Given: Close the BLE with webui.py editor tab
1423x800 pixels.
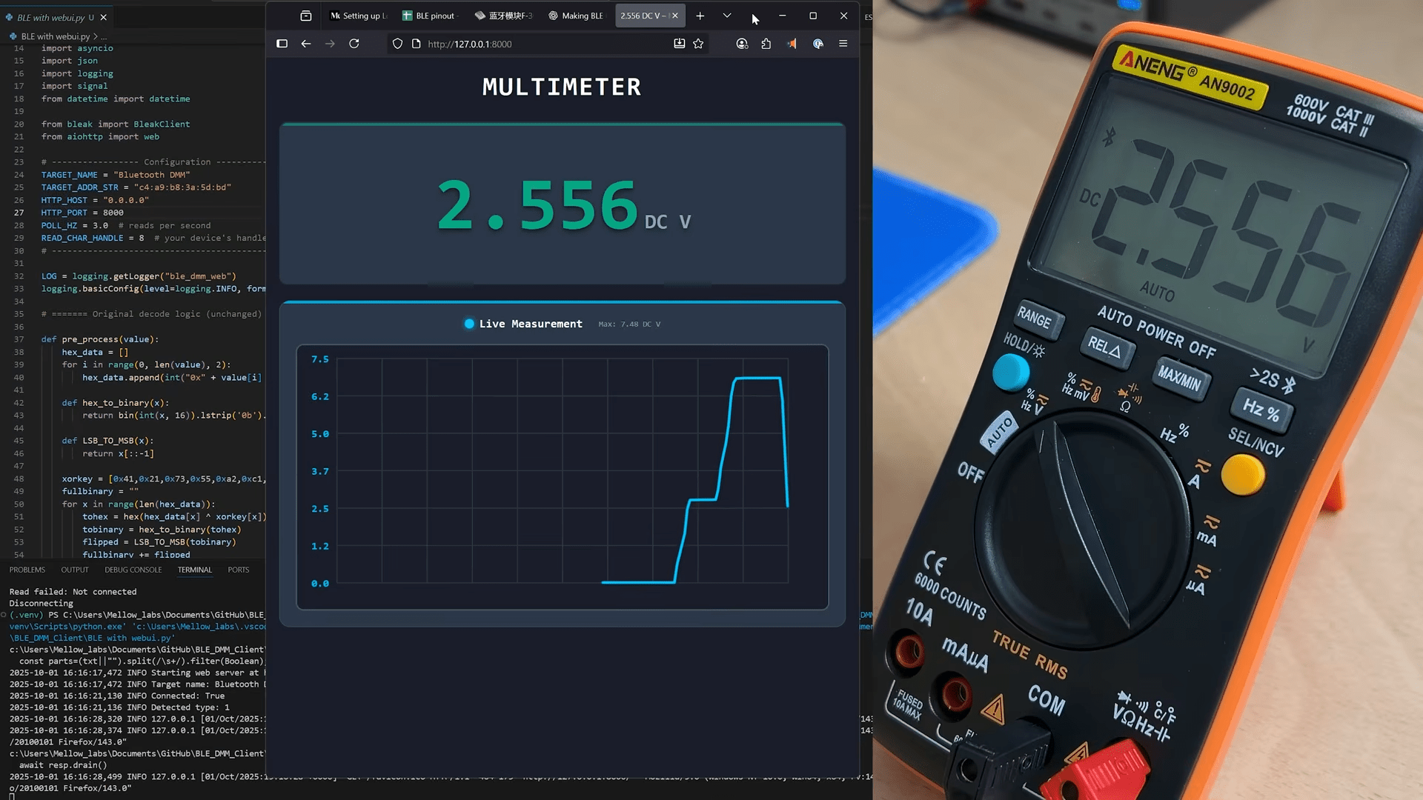Looking at the screenshot, I should tap(104, 17).
